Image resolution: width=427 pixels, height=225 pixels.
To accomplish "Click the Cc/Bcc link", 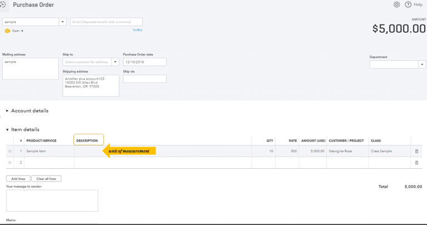I will [137, 30].
